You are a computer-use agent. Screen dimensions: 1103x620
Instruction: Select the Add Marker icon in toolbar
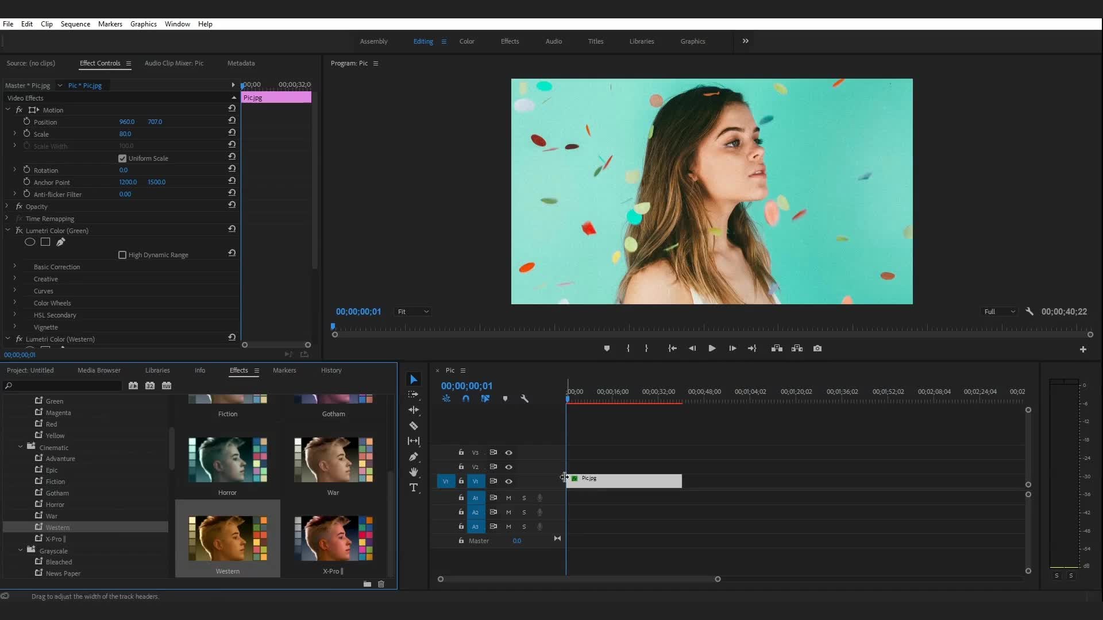(607, 348)
